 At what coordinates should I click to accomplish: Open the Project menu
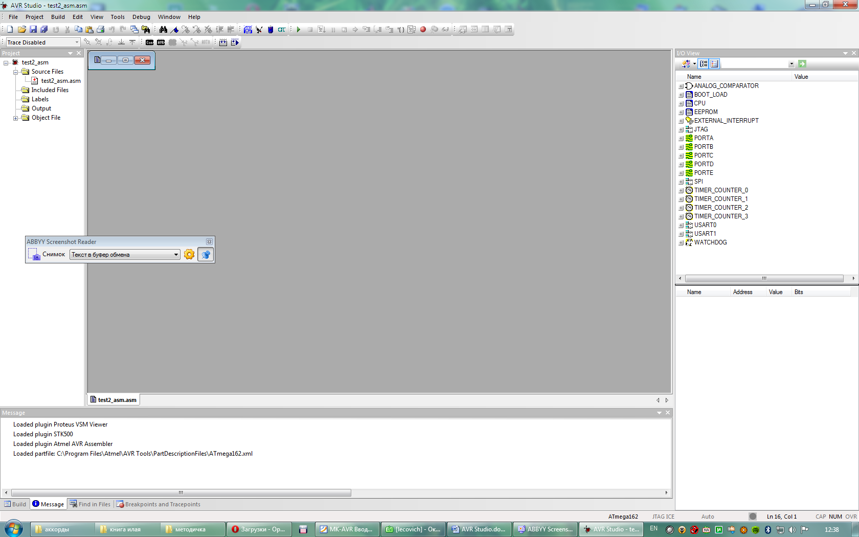pos(34,17)
